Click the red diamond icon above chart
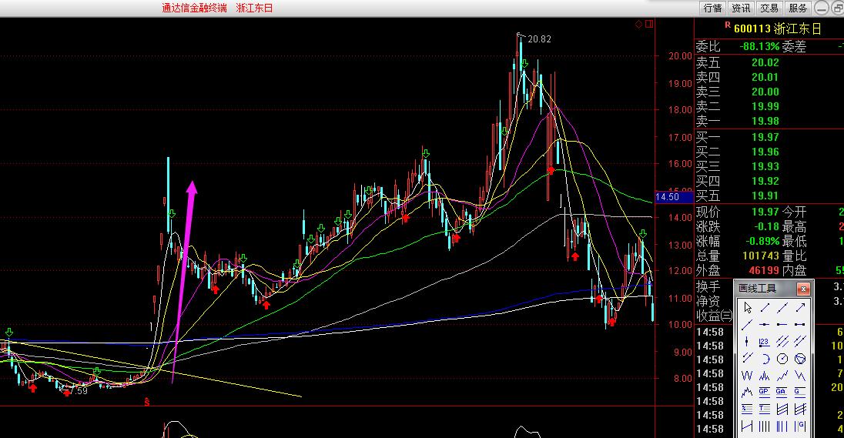Viewport: 844px width, 438px height. (x=639, y=24)
